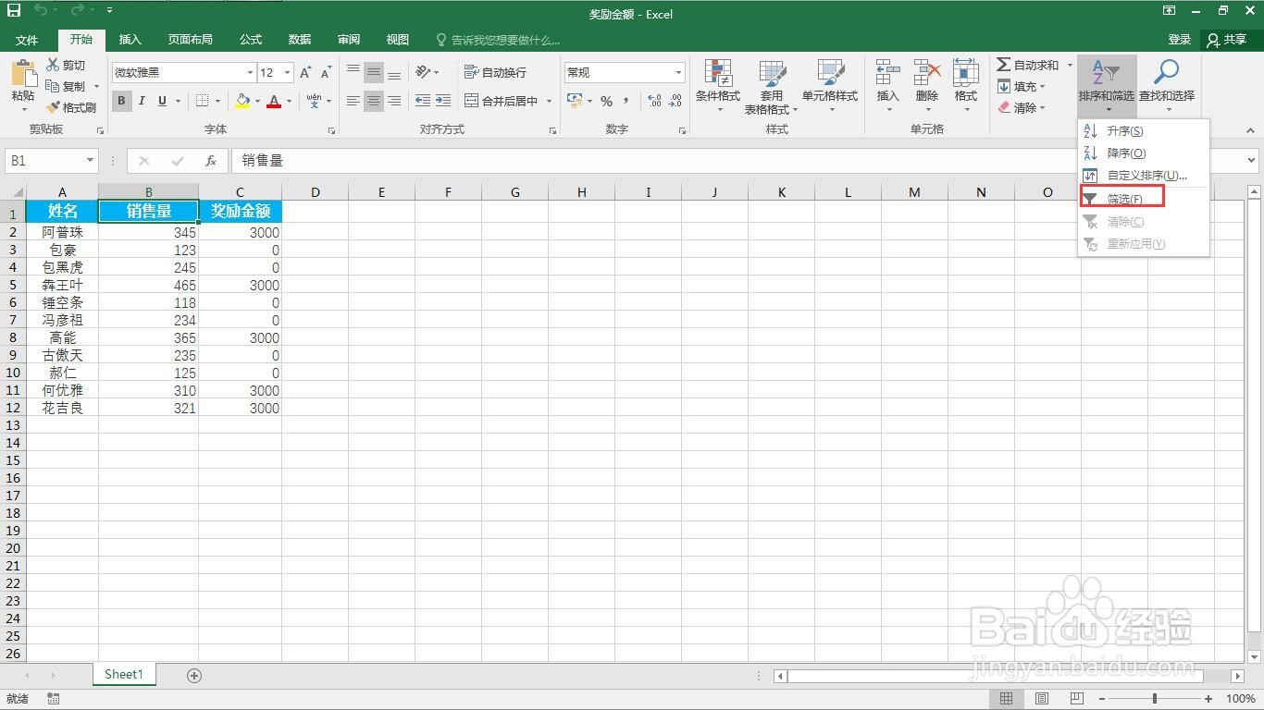The image size is (1264, 710).
Task: Click 共享 share button
Action: (x=1228, y=40)
